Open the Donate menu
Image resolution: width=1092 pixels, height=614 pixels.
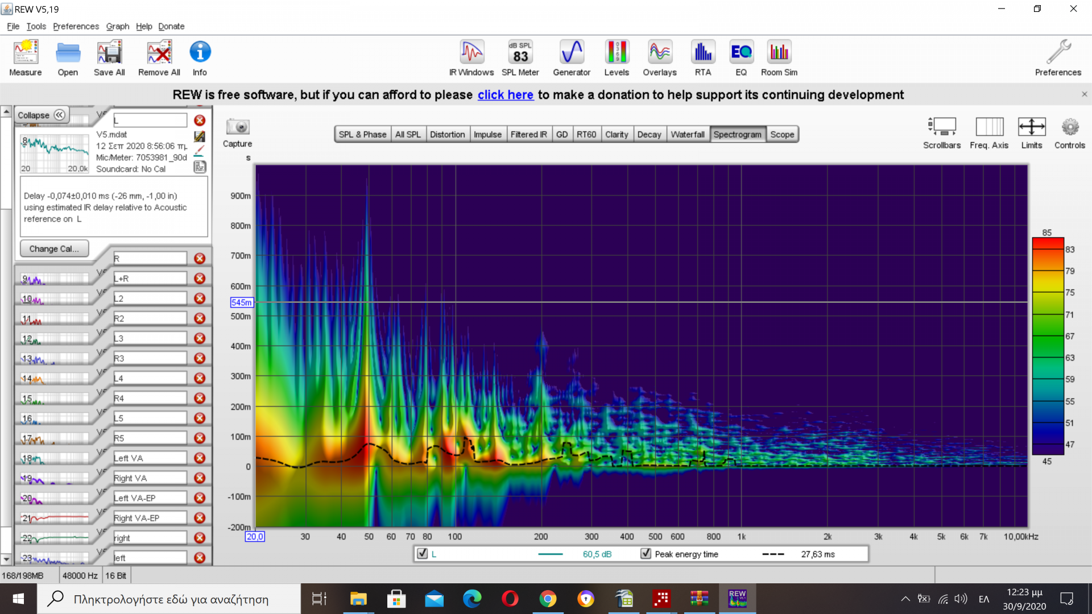point(171,26)
